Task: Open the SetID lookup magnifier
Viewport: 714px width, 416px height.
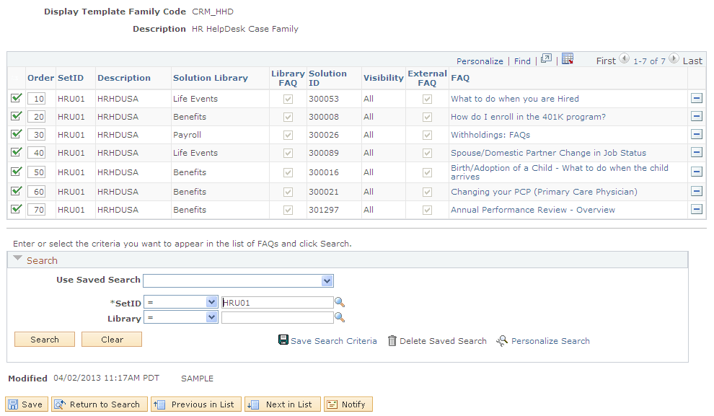Action: [x=339, y=302]
